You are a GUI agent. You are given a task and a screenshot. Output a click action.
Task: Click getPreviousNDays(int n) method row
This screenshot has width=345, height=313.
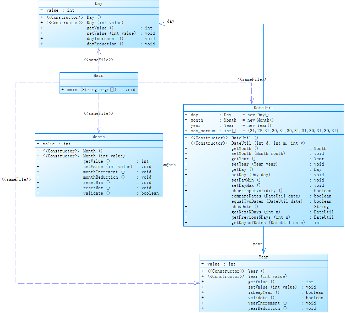[x=260, y=217]
